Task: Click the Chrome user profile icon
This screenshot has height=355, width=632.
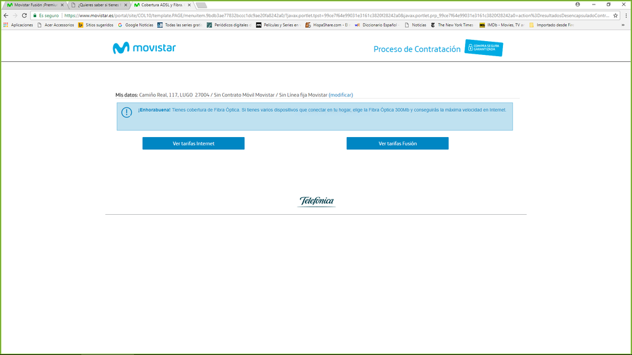Action: pos(578,4)
